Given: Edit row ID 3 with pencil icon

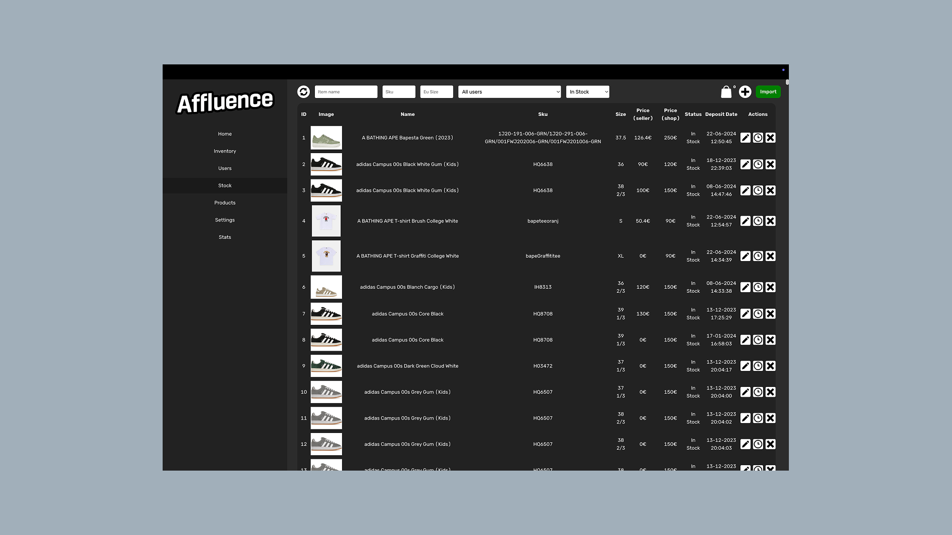Looking at the screenshot, I should click(x=745, y=191).
